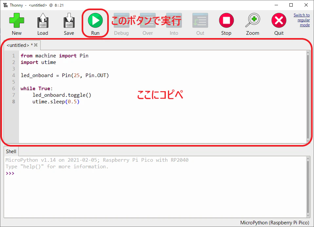Click code line 'from machine import Pin'

point(54,56)
